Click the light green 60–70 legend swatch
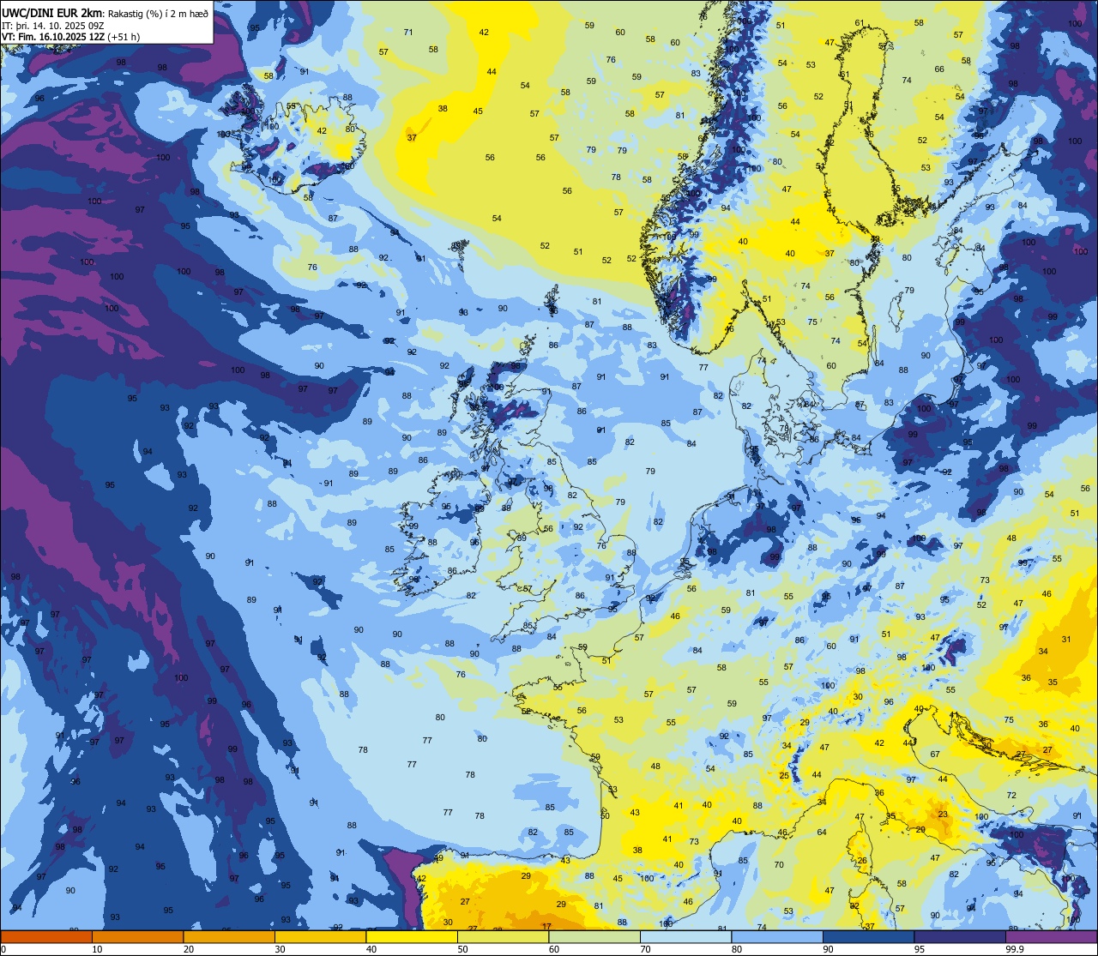Screen dimensions: 1098x956 click(x=594, y=936)
